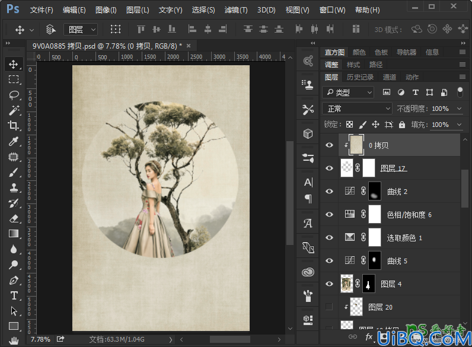Show the hidden 图层 20 layer
The image size is (472, 347).
click(329, 307)
